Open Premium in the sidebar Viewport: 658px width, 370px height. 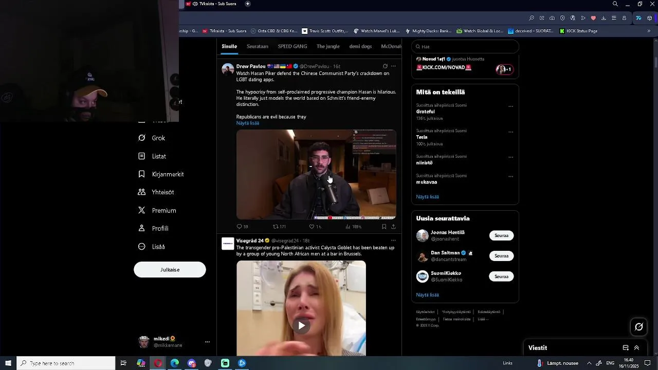click(x=157, y=211)
